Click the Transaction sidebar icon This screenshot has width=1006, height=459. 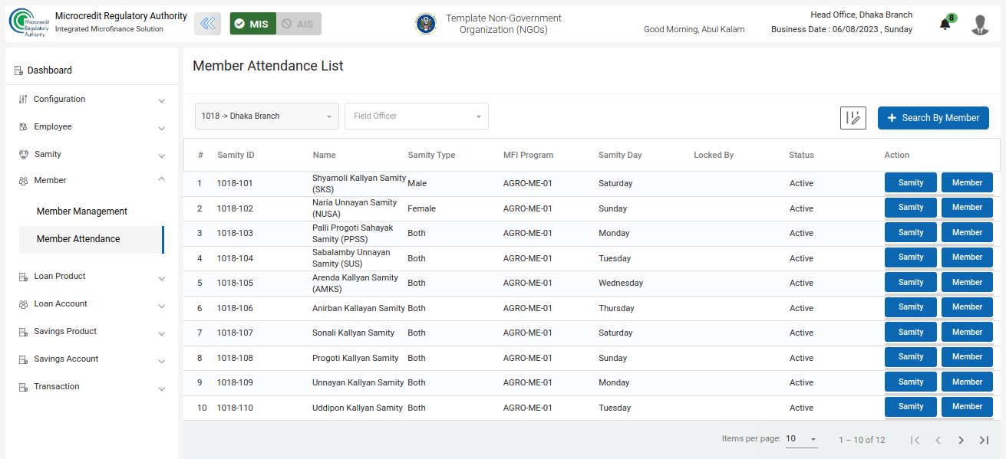click(x=23, y=387)
